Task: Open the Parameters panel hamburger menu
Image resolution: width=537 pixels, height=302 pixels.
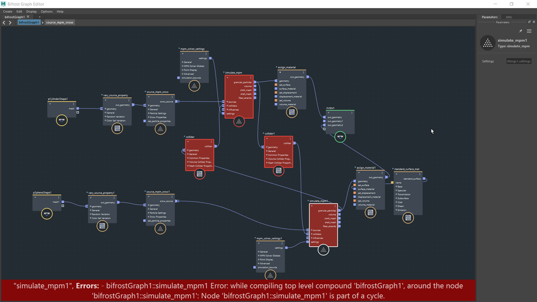Action: [x=529, y=31]
